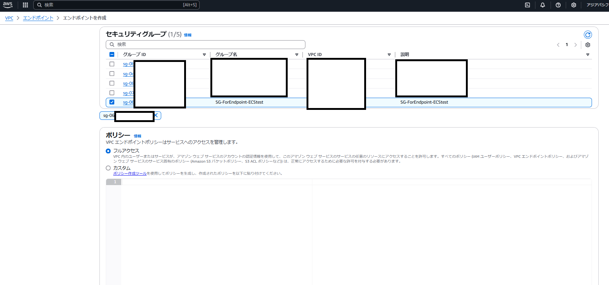
Task: Click inside the policy editor line 1
Action: 357,182
